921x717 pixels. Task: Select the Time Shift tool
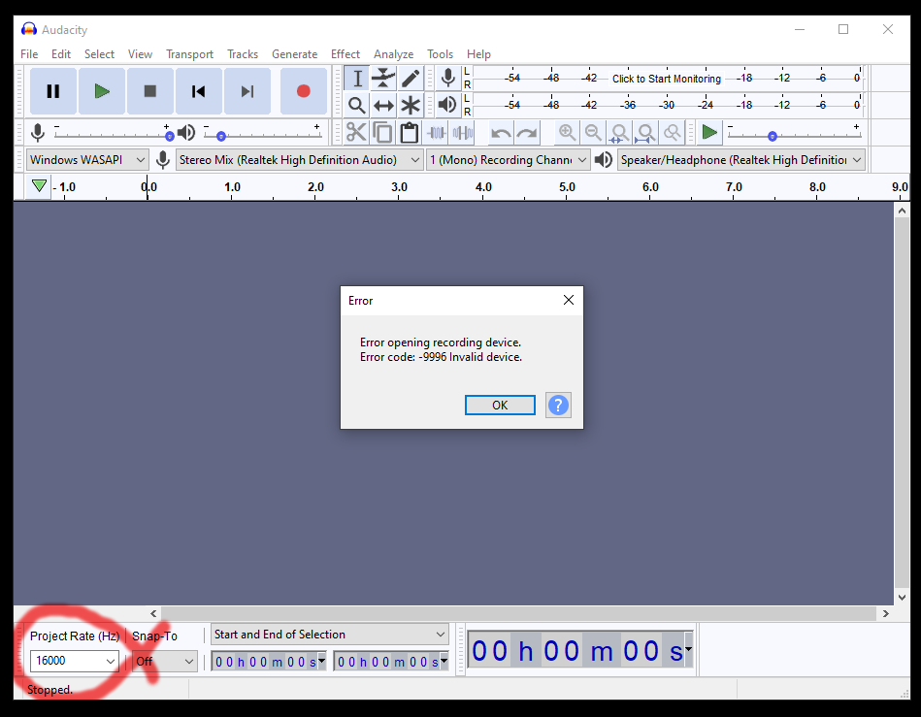383,105
